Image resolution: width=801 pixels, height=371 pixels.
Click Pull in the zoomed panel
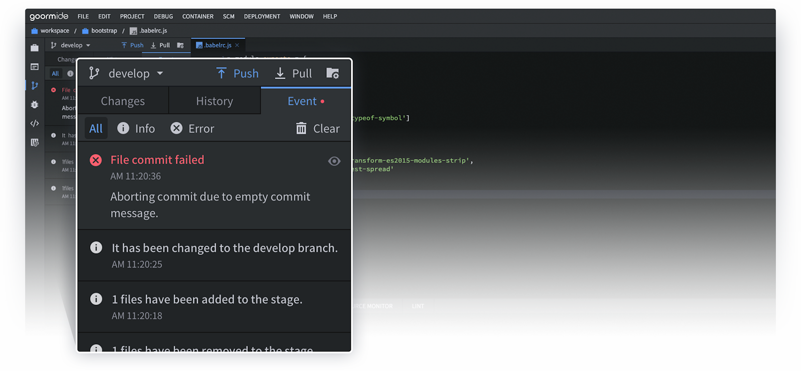coord(294,73)
